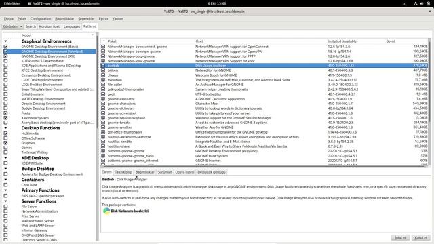Toggle the patterns-gnome-gnome_internet status icon
The height and width of the screenshot is (244, 434).
(103, 161)
